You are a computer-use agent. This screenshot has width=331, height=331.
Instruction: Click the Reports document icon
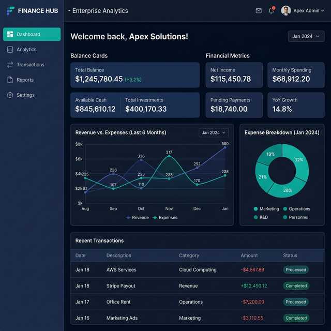tap(10, 80)
